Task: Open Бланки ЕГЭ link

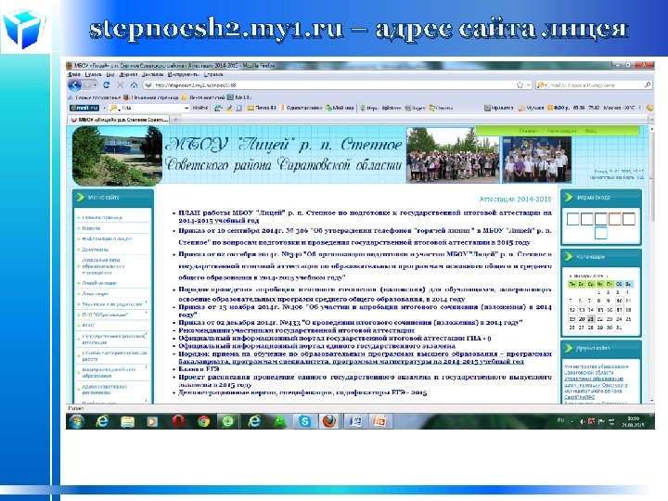Action: click(199, 369)
